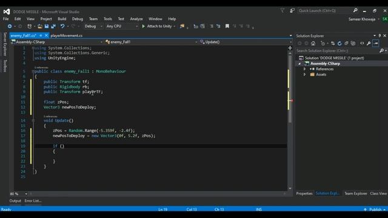Click the Attach to Unity button label
The image size is (388, 218).
[159, 26]
